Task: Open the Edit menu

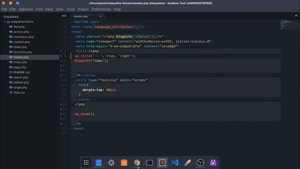Action: pos(13,9)
